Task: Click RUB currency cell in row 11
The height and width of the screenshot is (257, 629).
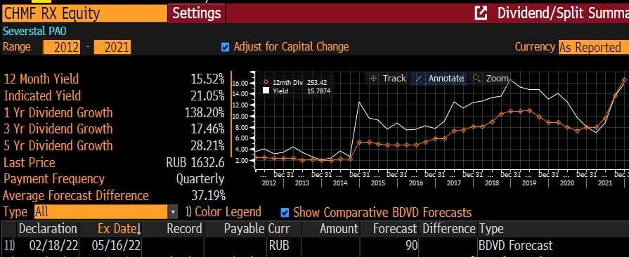Action: click(x=279, y=245)
